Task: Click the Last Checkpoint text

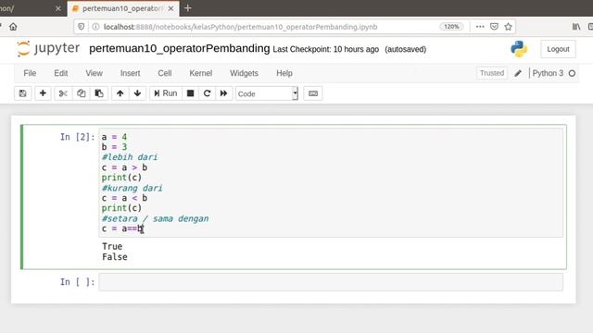Action: [x=325, y=49]
